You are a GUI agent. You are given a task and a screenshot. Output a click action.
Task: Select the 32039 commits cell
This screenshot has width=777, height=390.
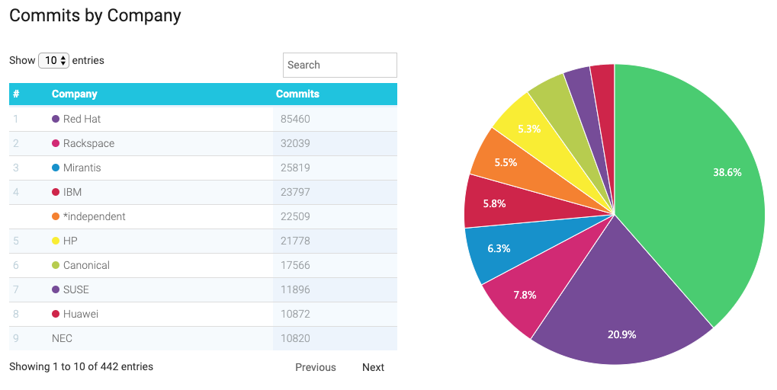[335, 143]
